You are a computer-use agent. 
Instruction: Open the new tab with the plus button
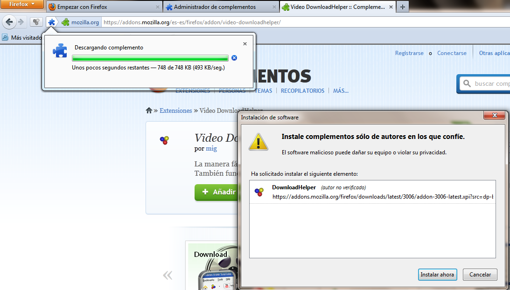[403, 7]
